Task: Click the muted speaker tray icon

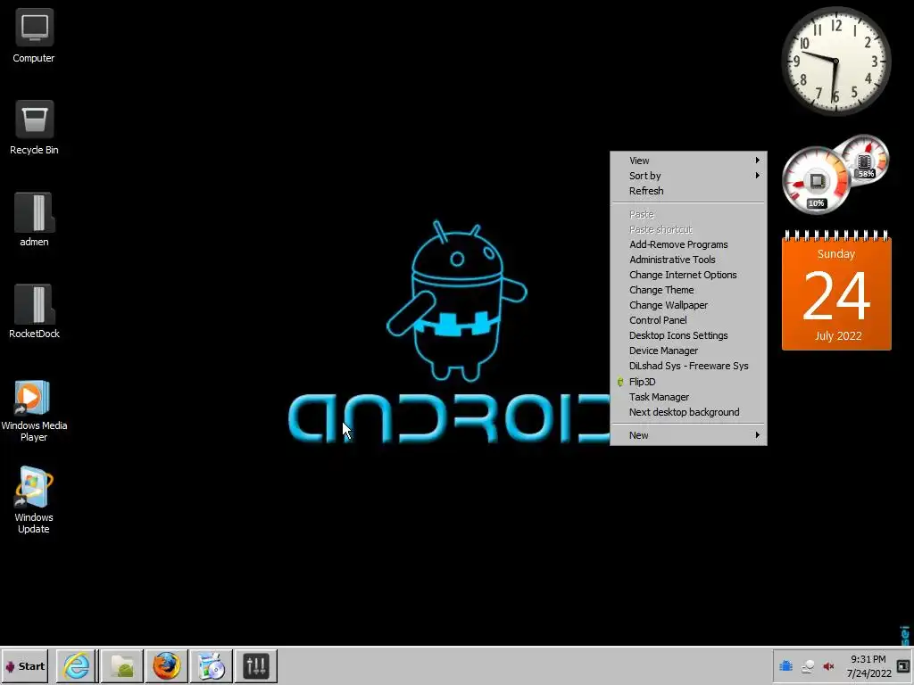Action: pos(828,666)
